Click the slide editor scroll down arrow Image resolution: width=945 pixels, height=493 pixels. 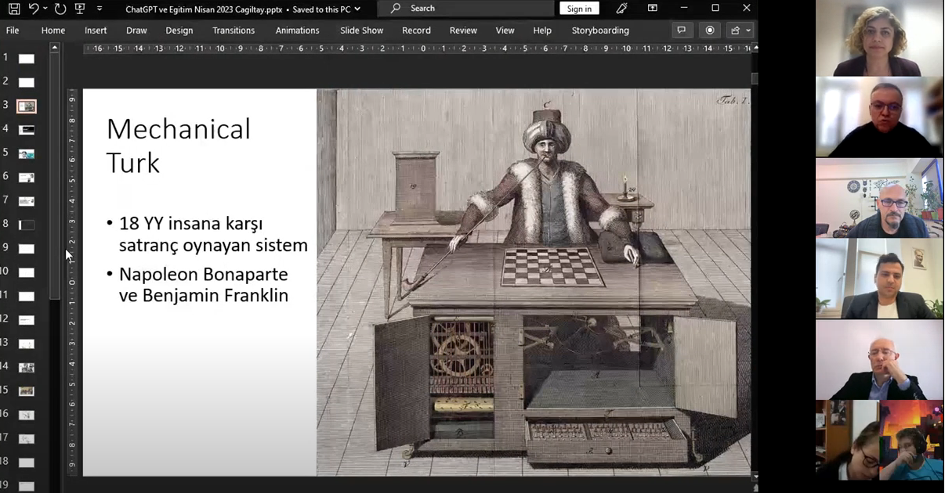pyautogui.click(x=755, y=477)
